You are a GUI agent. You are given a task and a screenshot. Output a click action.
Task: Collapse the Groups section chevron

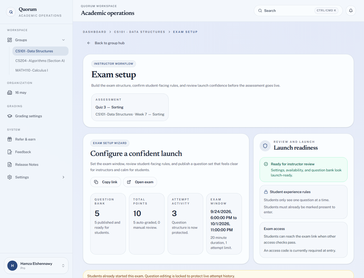63,40
